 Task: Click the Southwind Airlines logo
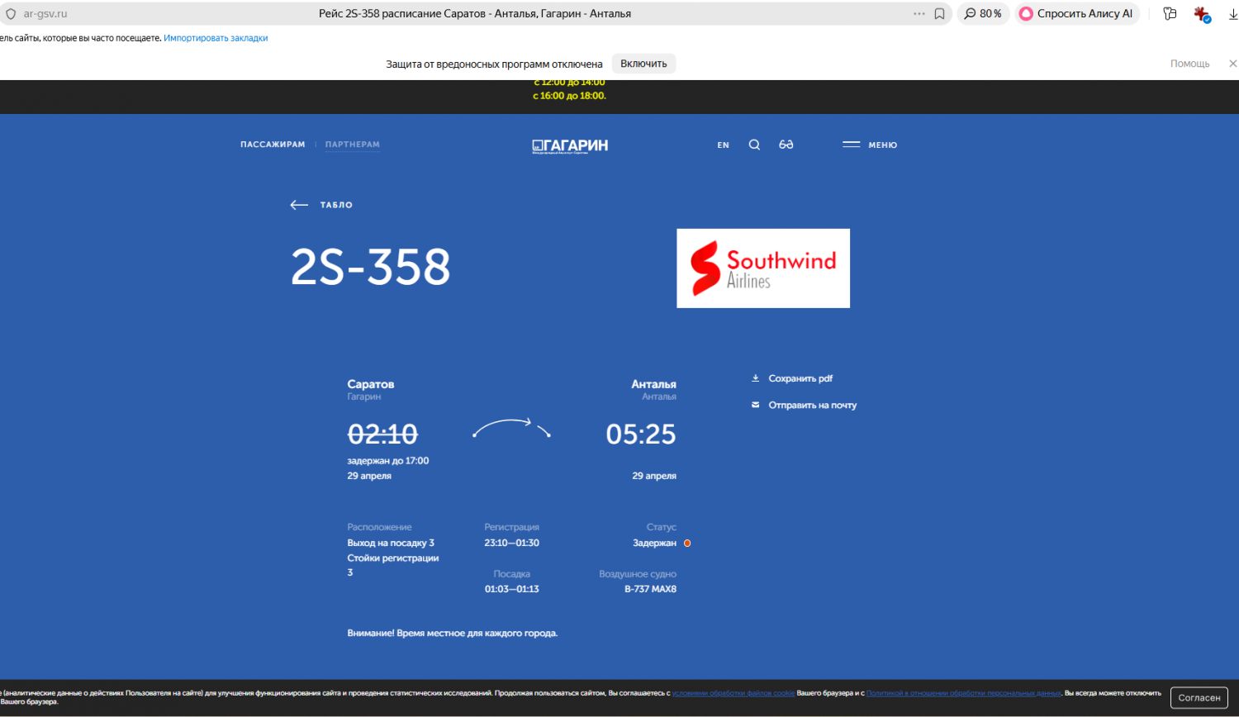pos(763,268)
